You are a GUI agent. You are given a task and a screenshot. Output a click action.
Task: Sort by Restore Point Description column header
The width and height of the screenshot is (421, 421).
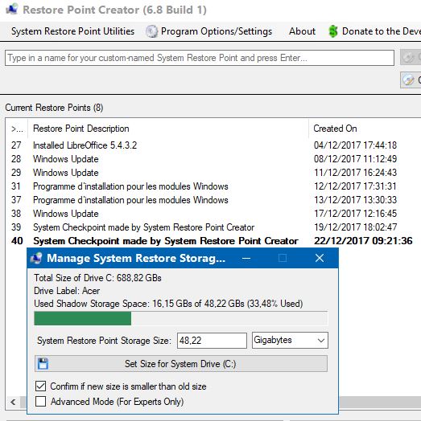(x=168, y=129)
